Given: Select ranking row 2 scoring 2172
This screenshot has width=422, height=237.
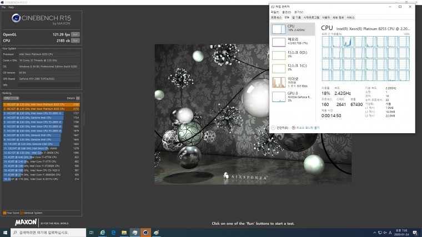Looking at the screenshot, I should (42, 109).
